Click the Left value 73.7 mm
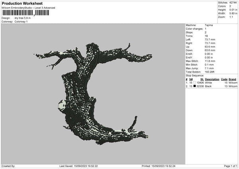239x169 pixels. [x=210, y=39]
